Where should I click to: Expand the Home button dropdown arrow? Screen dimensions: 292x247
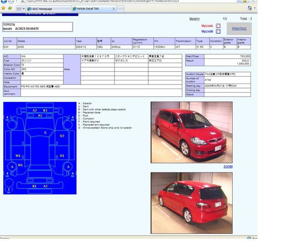pos(255,8)
